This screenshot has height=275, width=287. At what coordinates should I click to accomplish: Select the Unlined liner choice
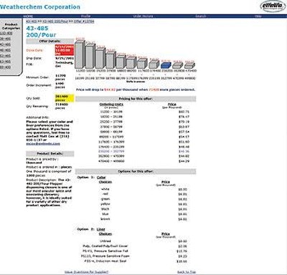pyautogui.click(x=105, y=241)
